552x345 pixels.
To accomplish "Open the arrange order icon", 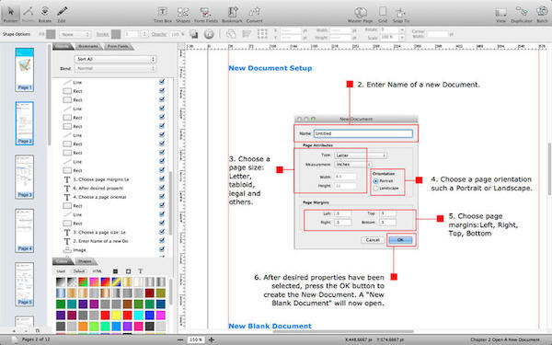I will [x=231, y=34].
